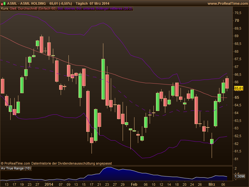Click the '26' date label on time axis
Screen dimensions: 249x187
tap(200, 185)
